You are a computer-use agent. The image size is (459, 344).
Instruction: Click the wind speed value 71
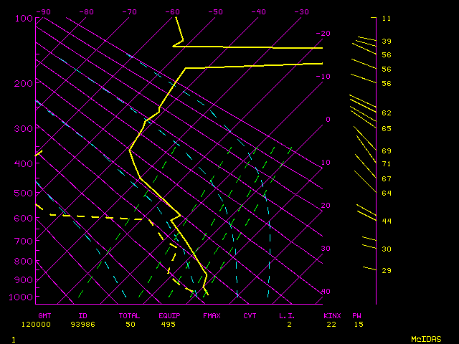(x=387, y=164)
